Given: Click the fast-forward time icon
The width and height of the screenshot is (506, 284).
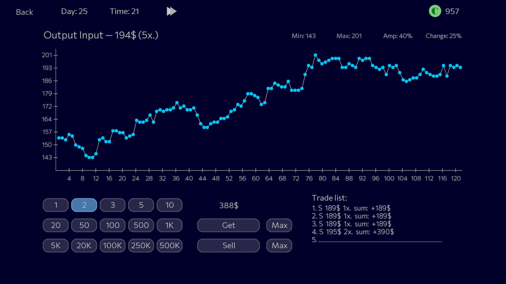Looking at the screenshot, I should tap(171, 11).
